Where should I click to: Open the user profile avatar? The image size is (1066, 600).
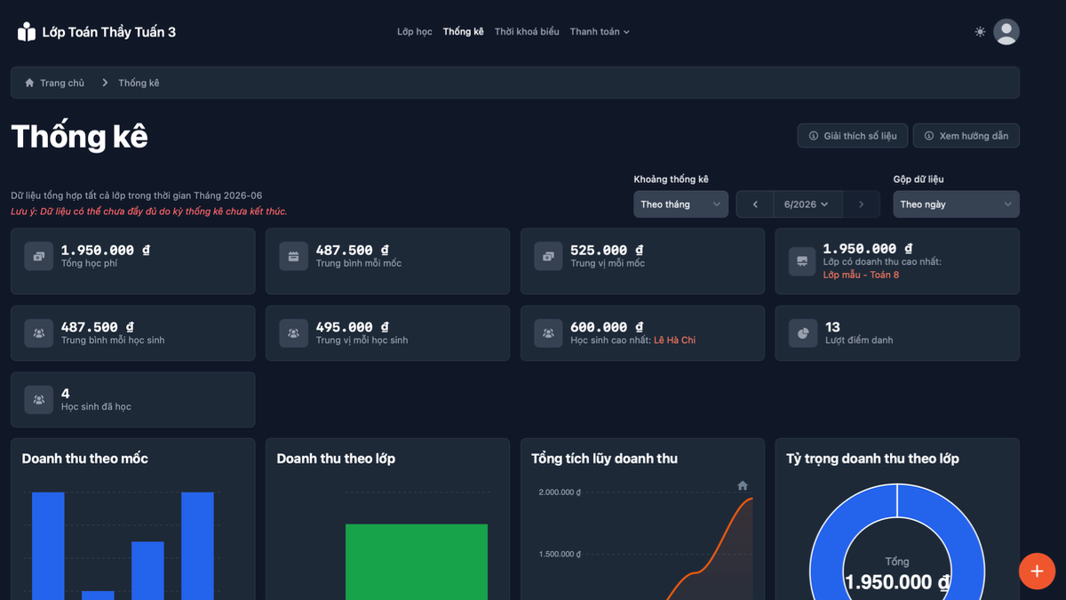click(1006, 32)
